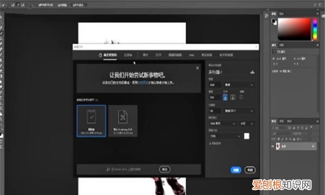Click the Resolution value field
This screenshot has height=195, width=325.
214,111
